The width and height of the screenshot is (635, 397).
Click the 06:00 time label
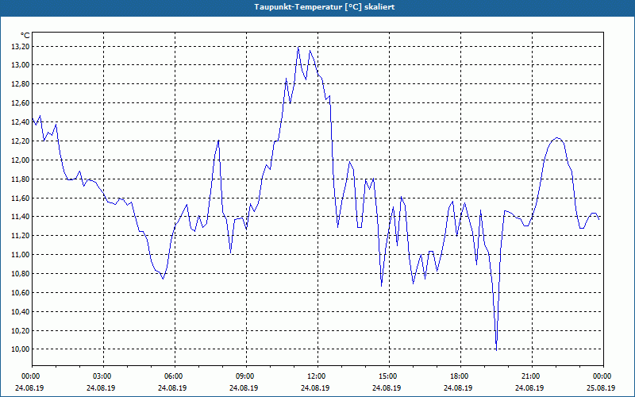(175, 376)
